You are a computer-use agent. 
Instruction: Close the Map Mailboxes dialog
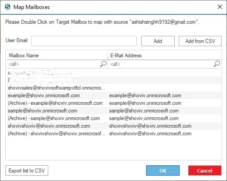[x=220, y=7]
